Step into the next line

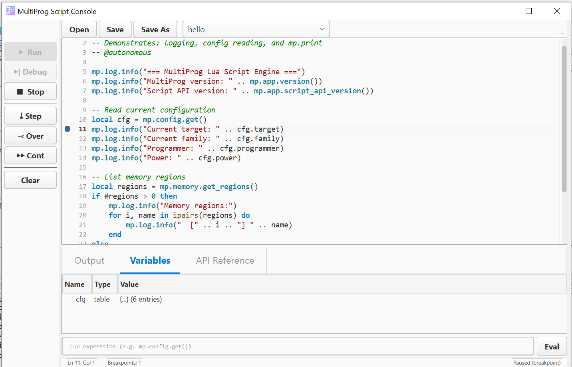30,116
